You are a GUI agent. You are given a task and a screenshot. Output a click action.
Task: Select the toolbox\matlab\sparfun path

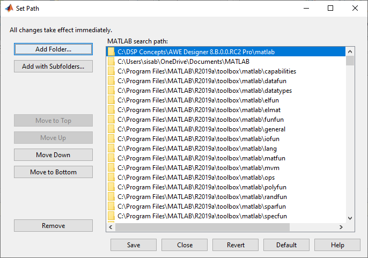pyautogui.click(x=226, y=207)
